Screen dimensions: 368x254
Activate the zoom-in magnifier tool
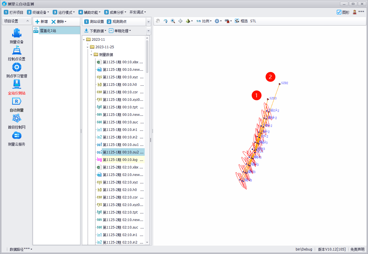click(x=173, y=21)
